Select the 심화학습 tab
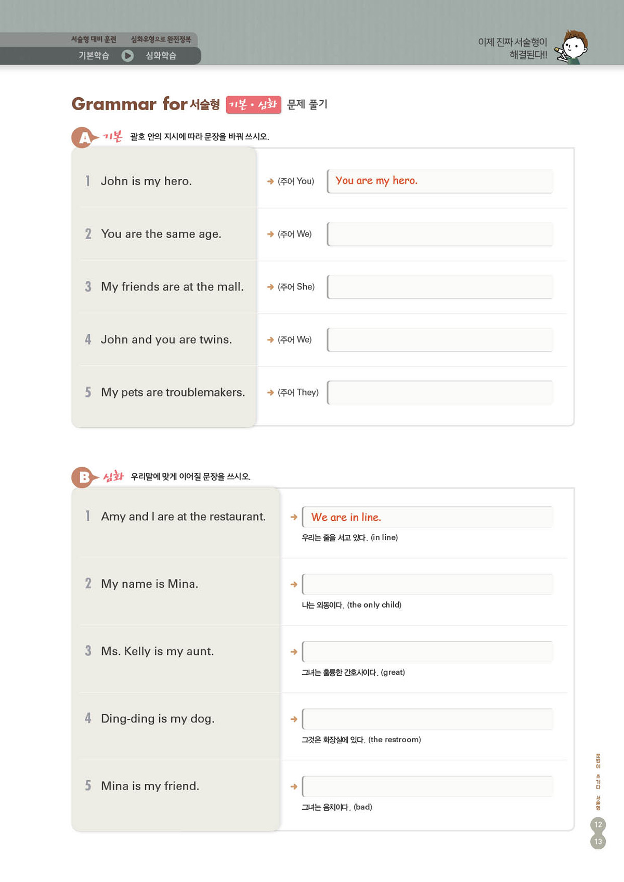 (x=161, y=56)
